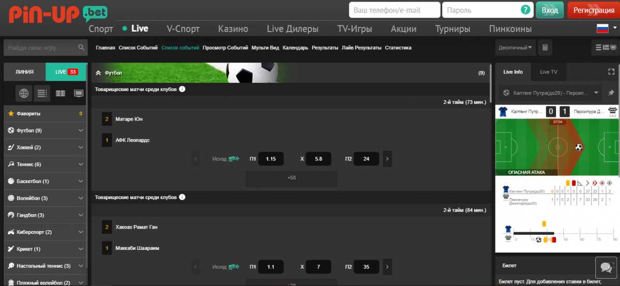620x286 pixels.
Task: Open password help question mark icon
Action: click(x=525, y=10)
